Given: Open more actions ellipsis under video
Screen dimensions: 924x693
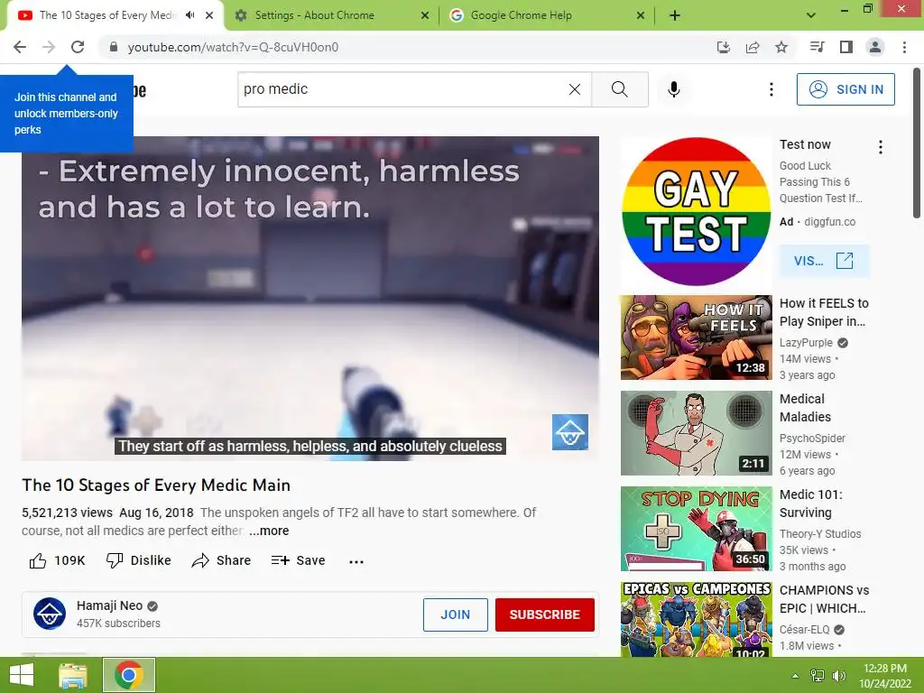Looking at the screenshot, I should (356, 561).
